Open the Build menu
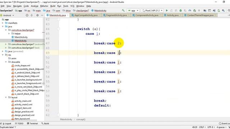 [x=53, y=6]
